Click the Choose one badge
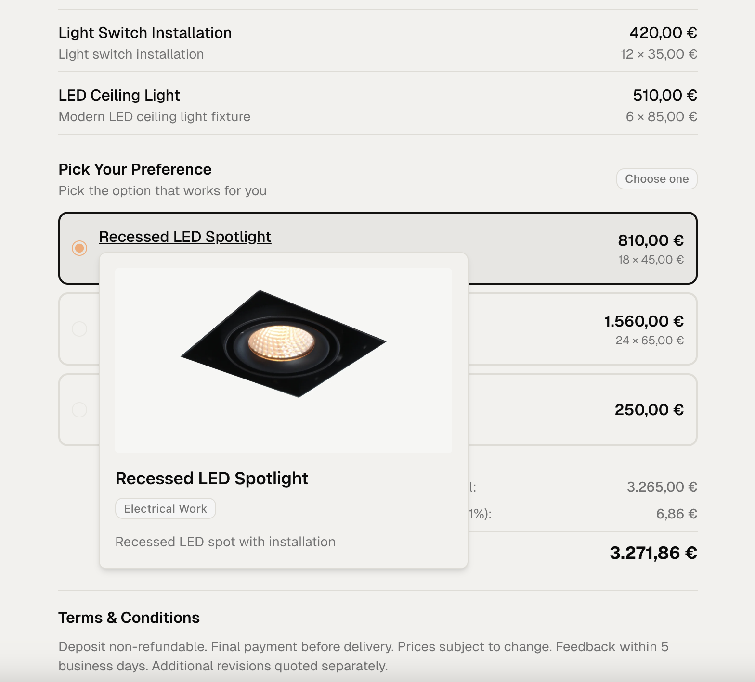 coord(657,179)
